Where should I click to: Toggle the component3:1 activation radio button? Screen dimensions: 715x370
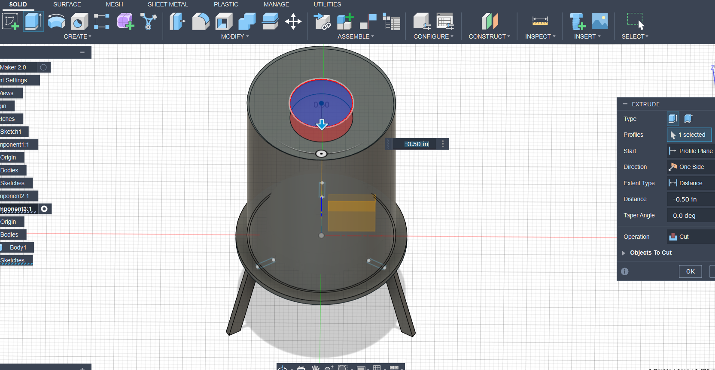(44, 209)
